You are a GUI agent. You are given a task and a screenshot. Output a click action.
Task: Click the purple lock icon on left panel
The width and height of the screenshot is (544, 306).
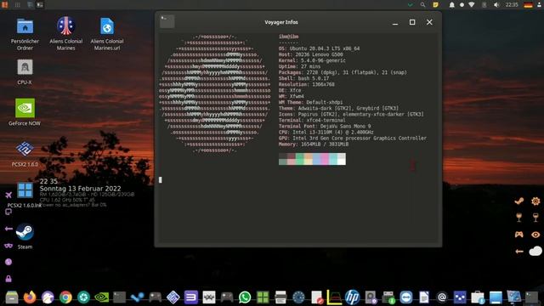coord(8,278)
